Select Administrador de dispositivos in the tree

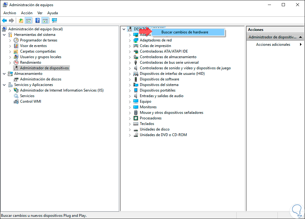click(44, 68)
